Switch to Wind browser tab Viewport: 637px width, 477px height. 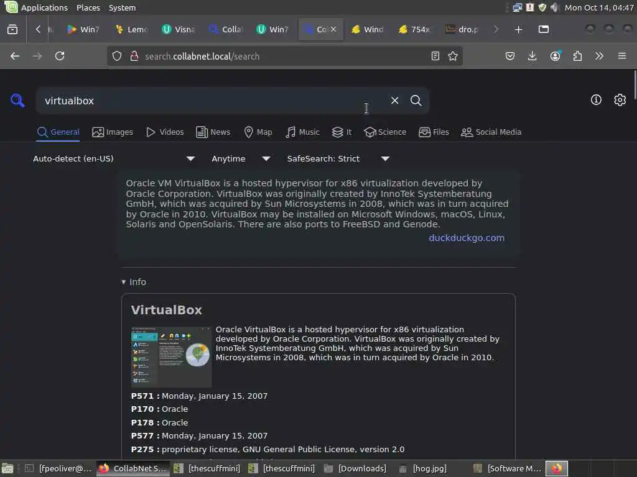368,29
